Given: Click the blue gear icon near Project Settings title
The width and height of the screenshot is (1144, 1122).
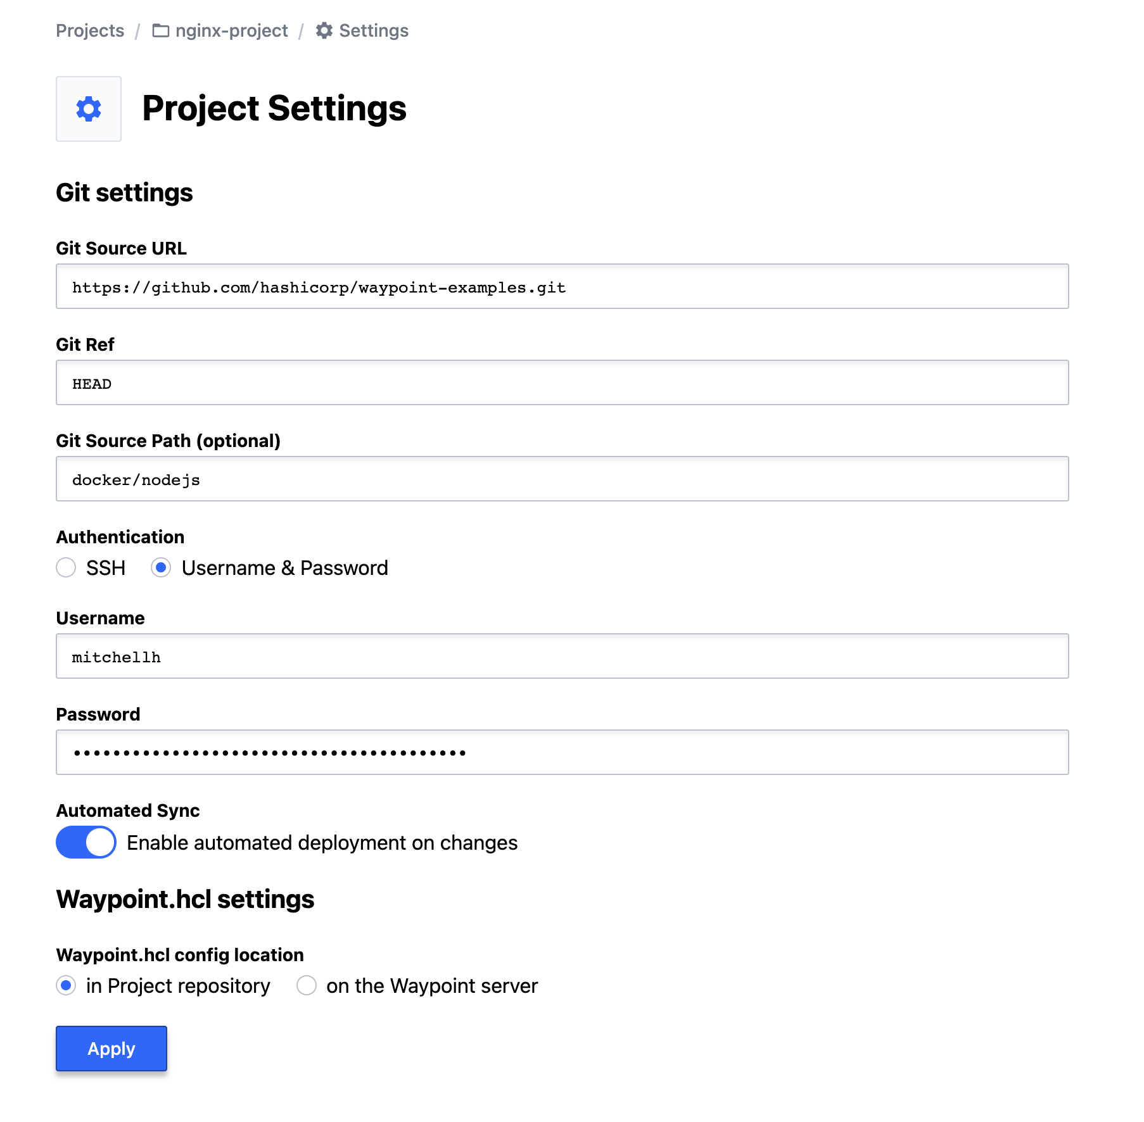Looking at the screenshot, I should click(x=88, y=109).
